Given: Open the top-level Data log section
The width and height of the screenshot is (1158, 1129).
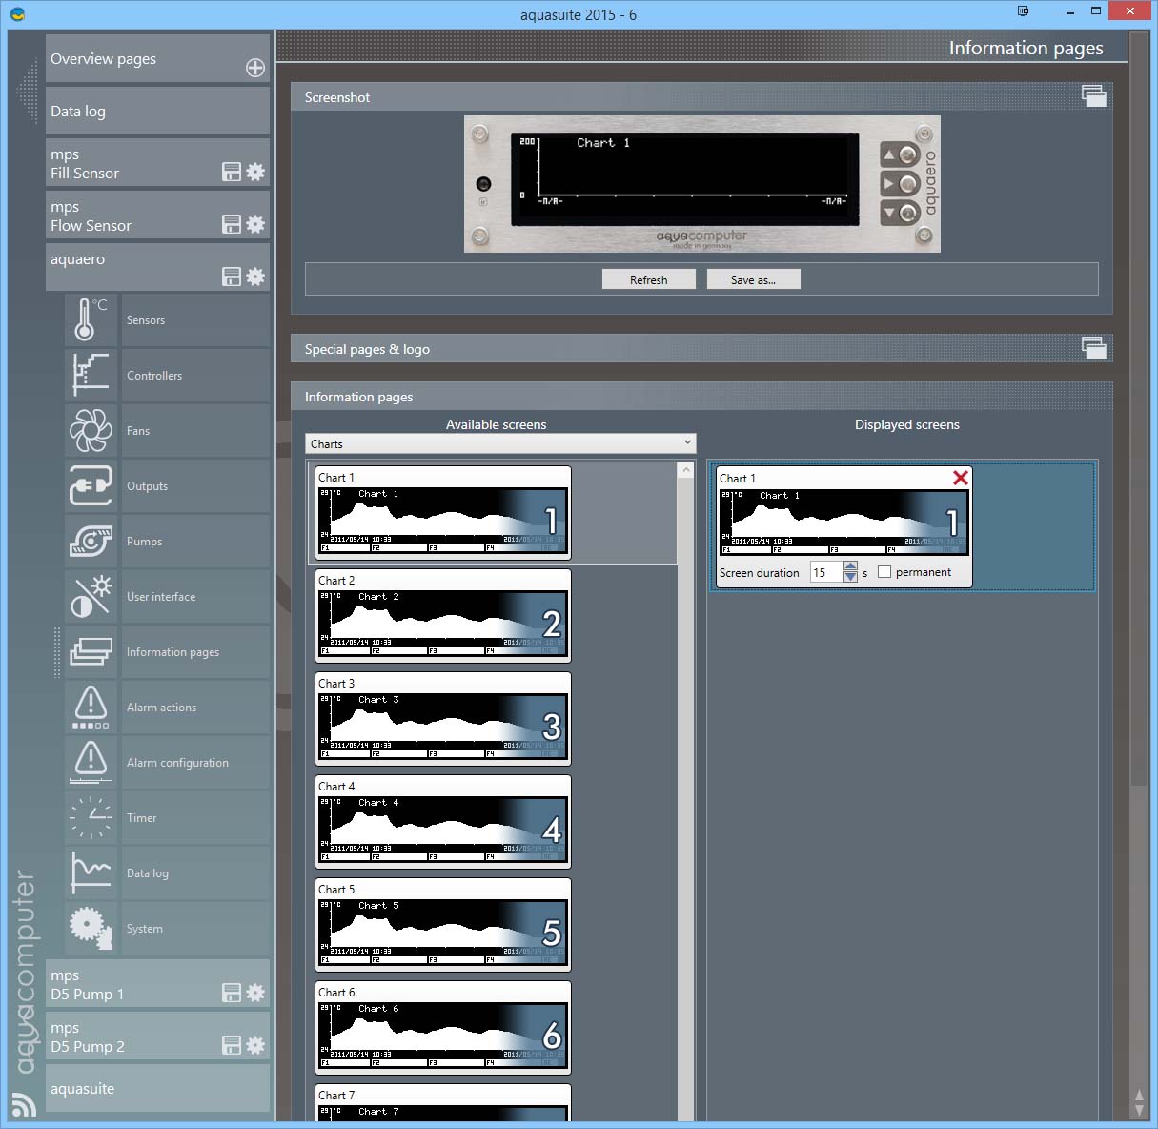Looking at the screenshot, I should pos(157,111).
